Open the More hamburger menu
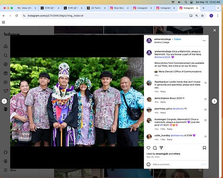 [6, 170]
